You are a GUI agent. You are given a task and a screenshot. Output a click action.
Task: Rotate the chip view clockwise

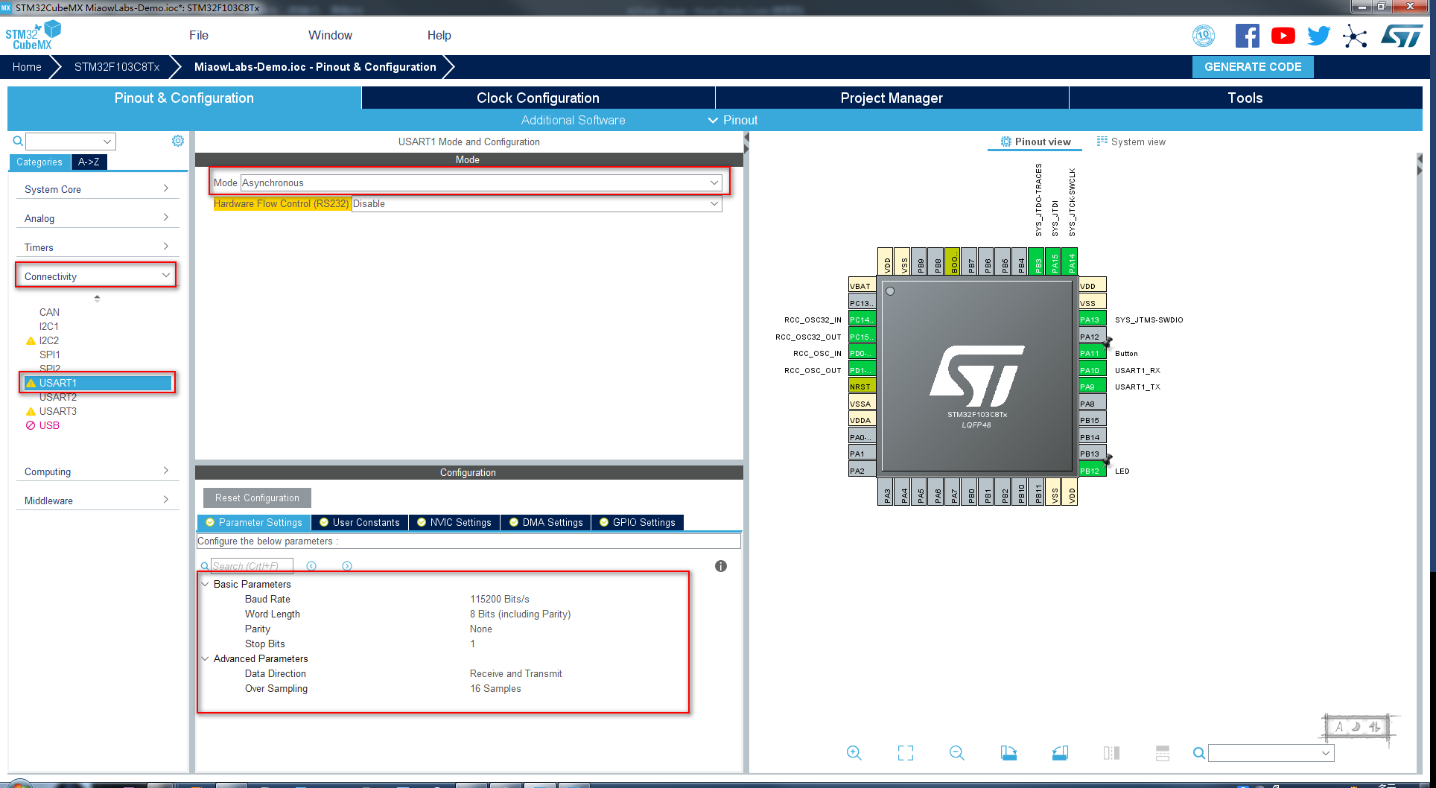click(x=1008, y=753)
